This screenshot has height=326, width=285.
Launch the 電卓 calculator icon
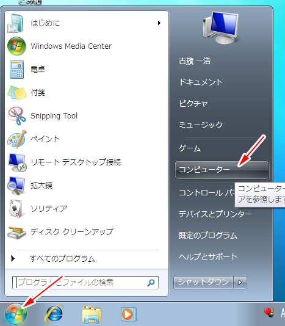[x=16, y=70]
